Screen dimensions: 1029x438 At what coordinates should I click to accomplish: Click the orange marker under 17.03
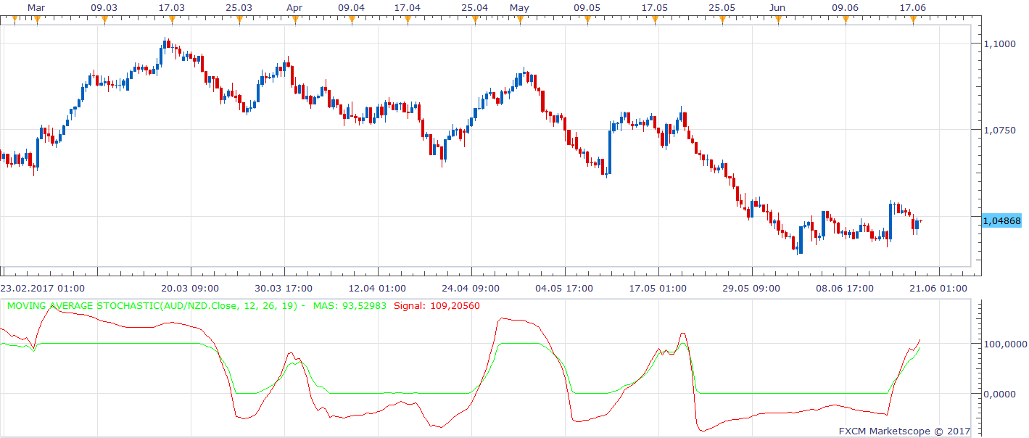(x=172, y=20)
